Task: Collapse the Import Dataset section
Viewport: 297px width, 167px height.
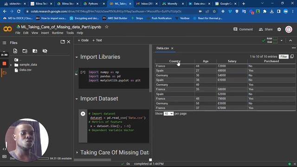Action: (77, 99)
